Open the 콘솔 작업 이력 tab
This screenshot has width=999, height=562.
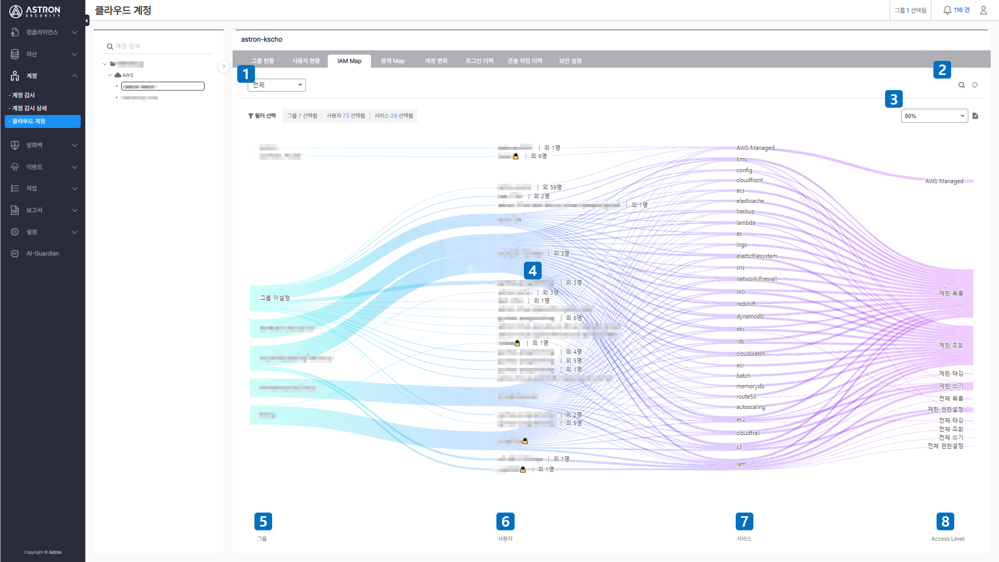525,61
